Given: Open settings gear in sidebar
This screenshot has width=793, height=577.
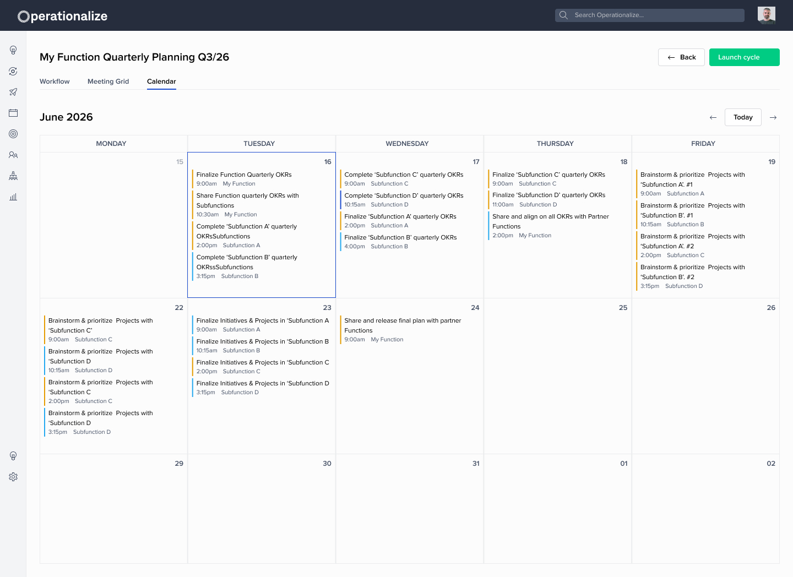Looking at the screenshot, I should coord(13,477).
